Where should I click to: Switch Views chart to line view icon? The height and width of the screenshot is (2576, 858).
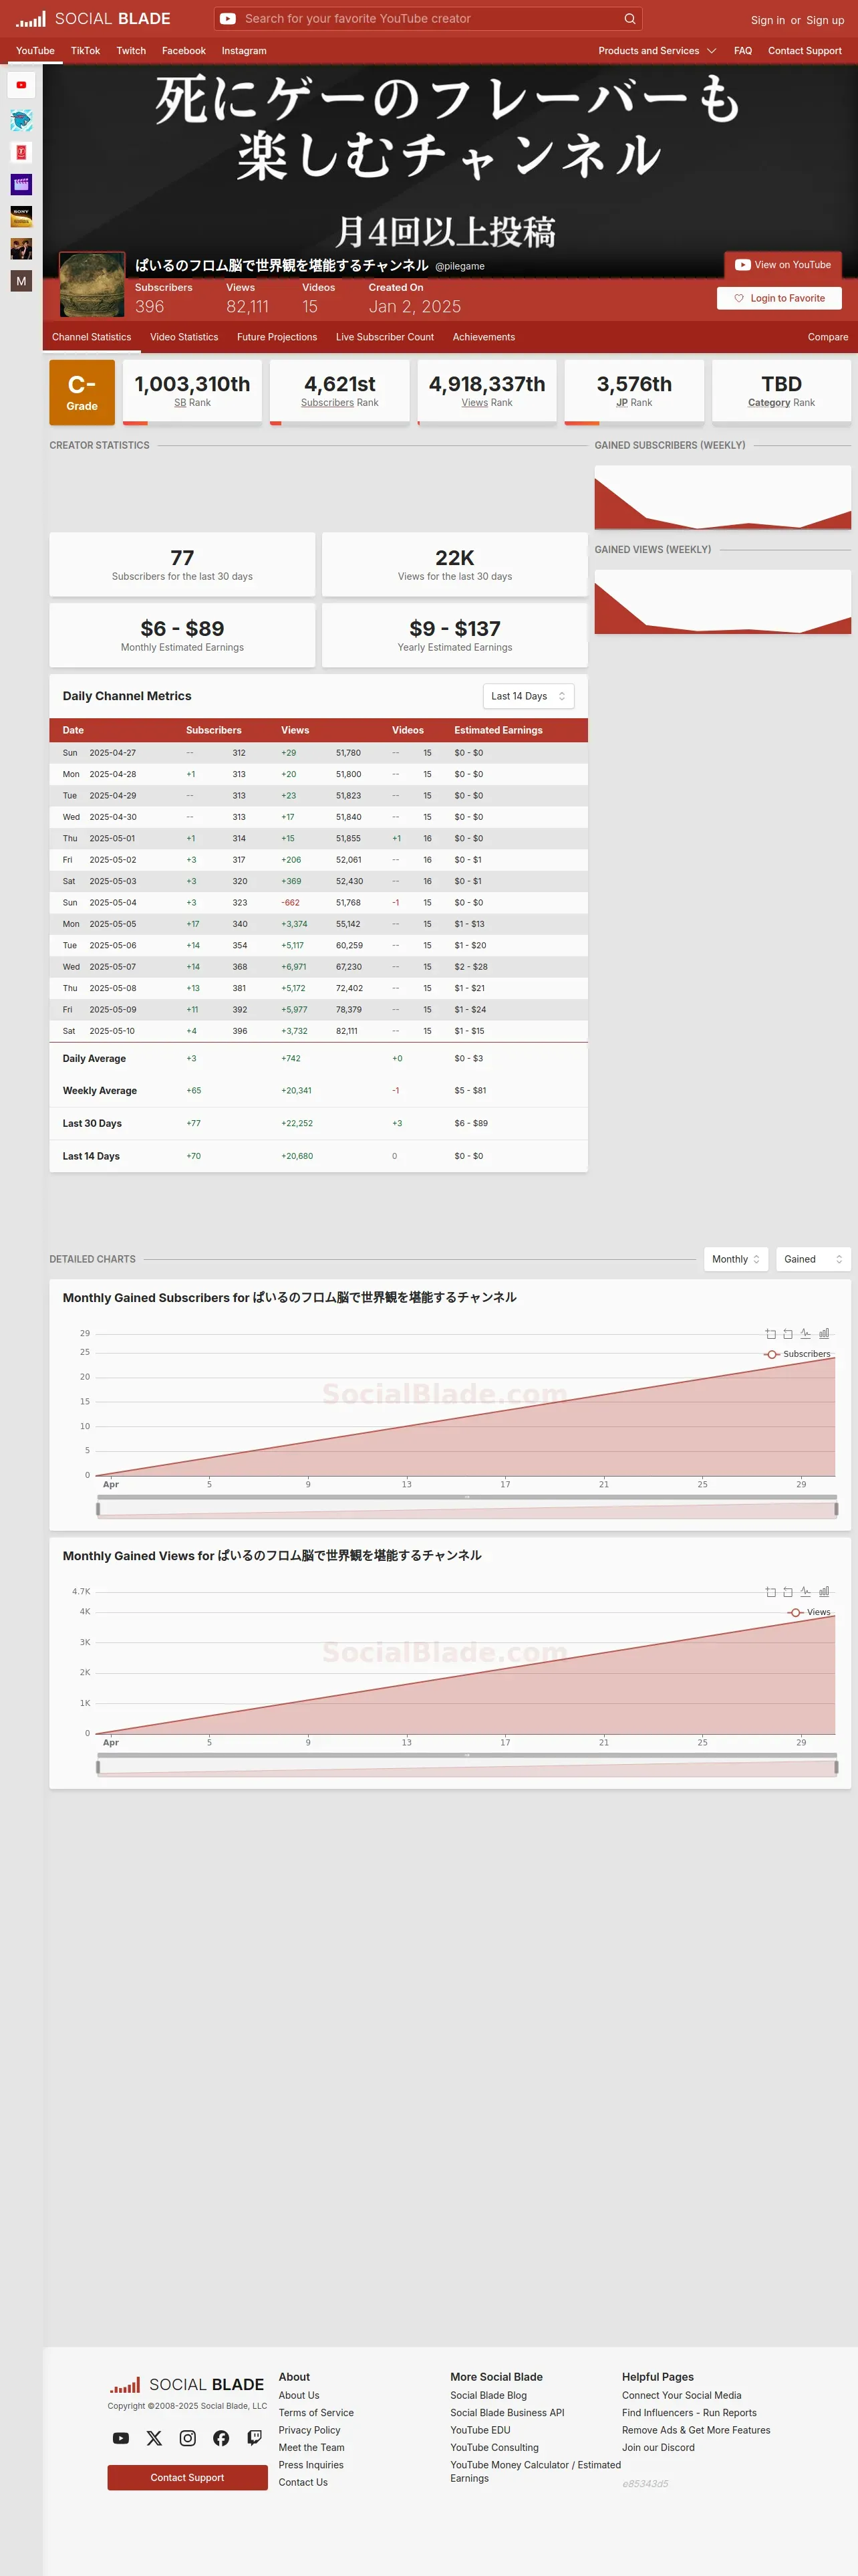point(806,1591)
